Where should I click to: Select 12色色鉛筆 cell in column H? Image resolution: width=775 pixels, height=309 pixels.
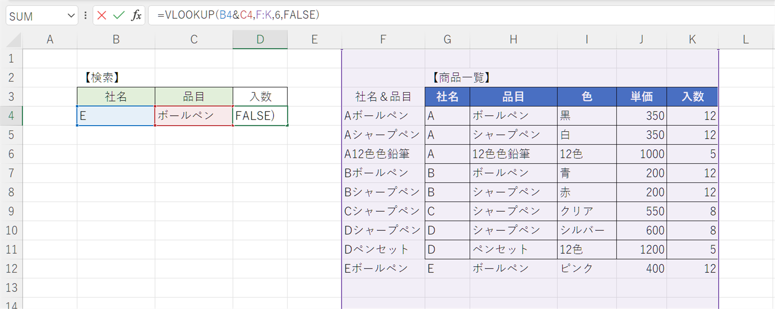(x=513, y=154)
